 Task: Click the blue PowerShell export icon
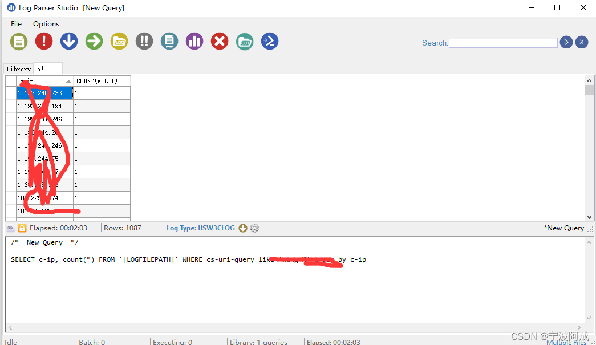point(270,41)
